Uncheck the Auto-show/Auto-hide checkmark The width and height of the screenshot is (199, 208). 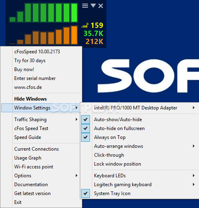click(x=86, y=120)
